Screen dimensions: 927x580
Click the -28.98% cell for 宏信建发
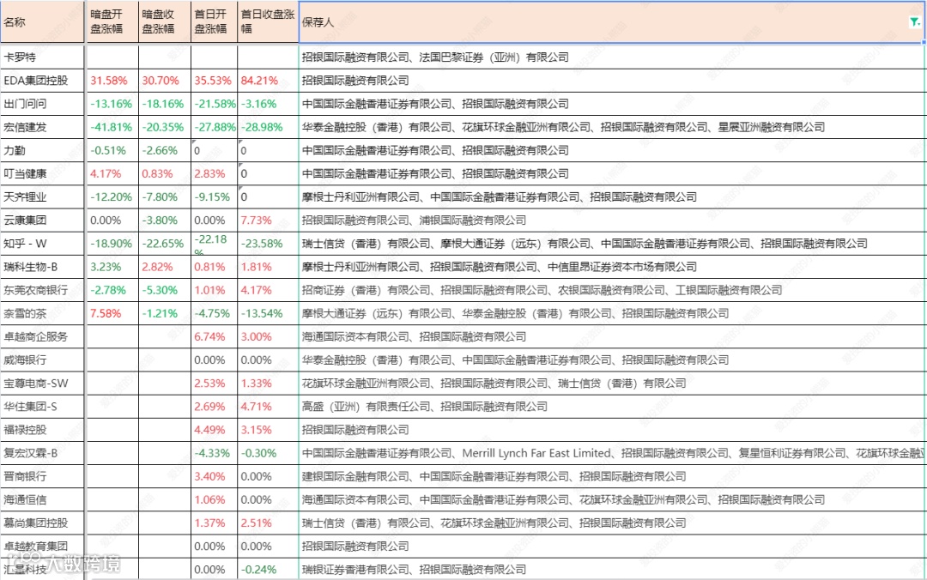click(268, 127)
